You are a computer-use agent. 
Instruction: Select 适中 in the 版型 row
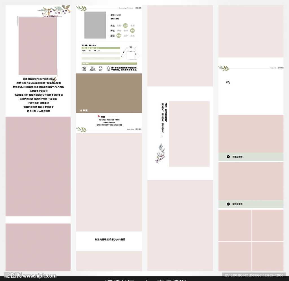[x=126, y=35]
